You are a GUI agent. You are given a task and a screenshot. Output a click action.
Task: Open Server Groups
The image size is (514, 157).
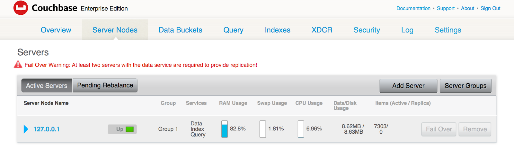[465, 86]
